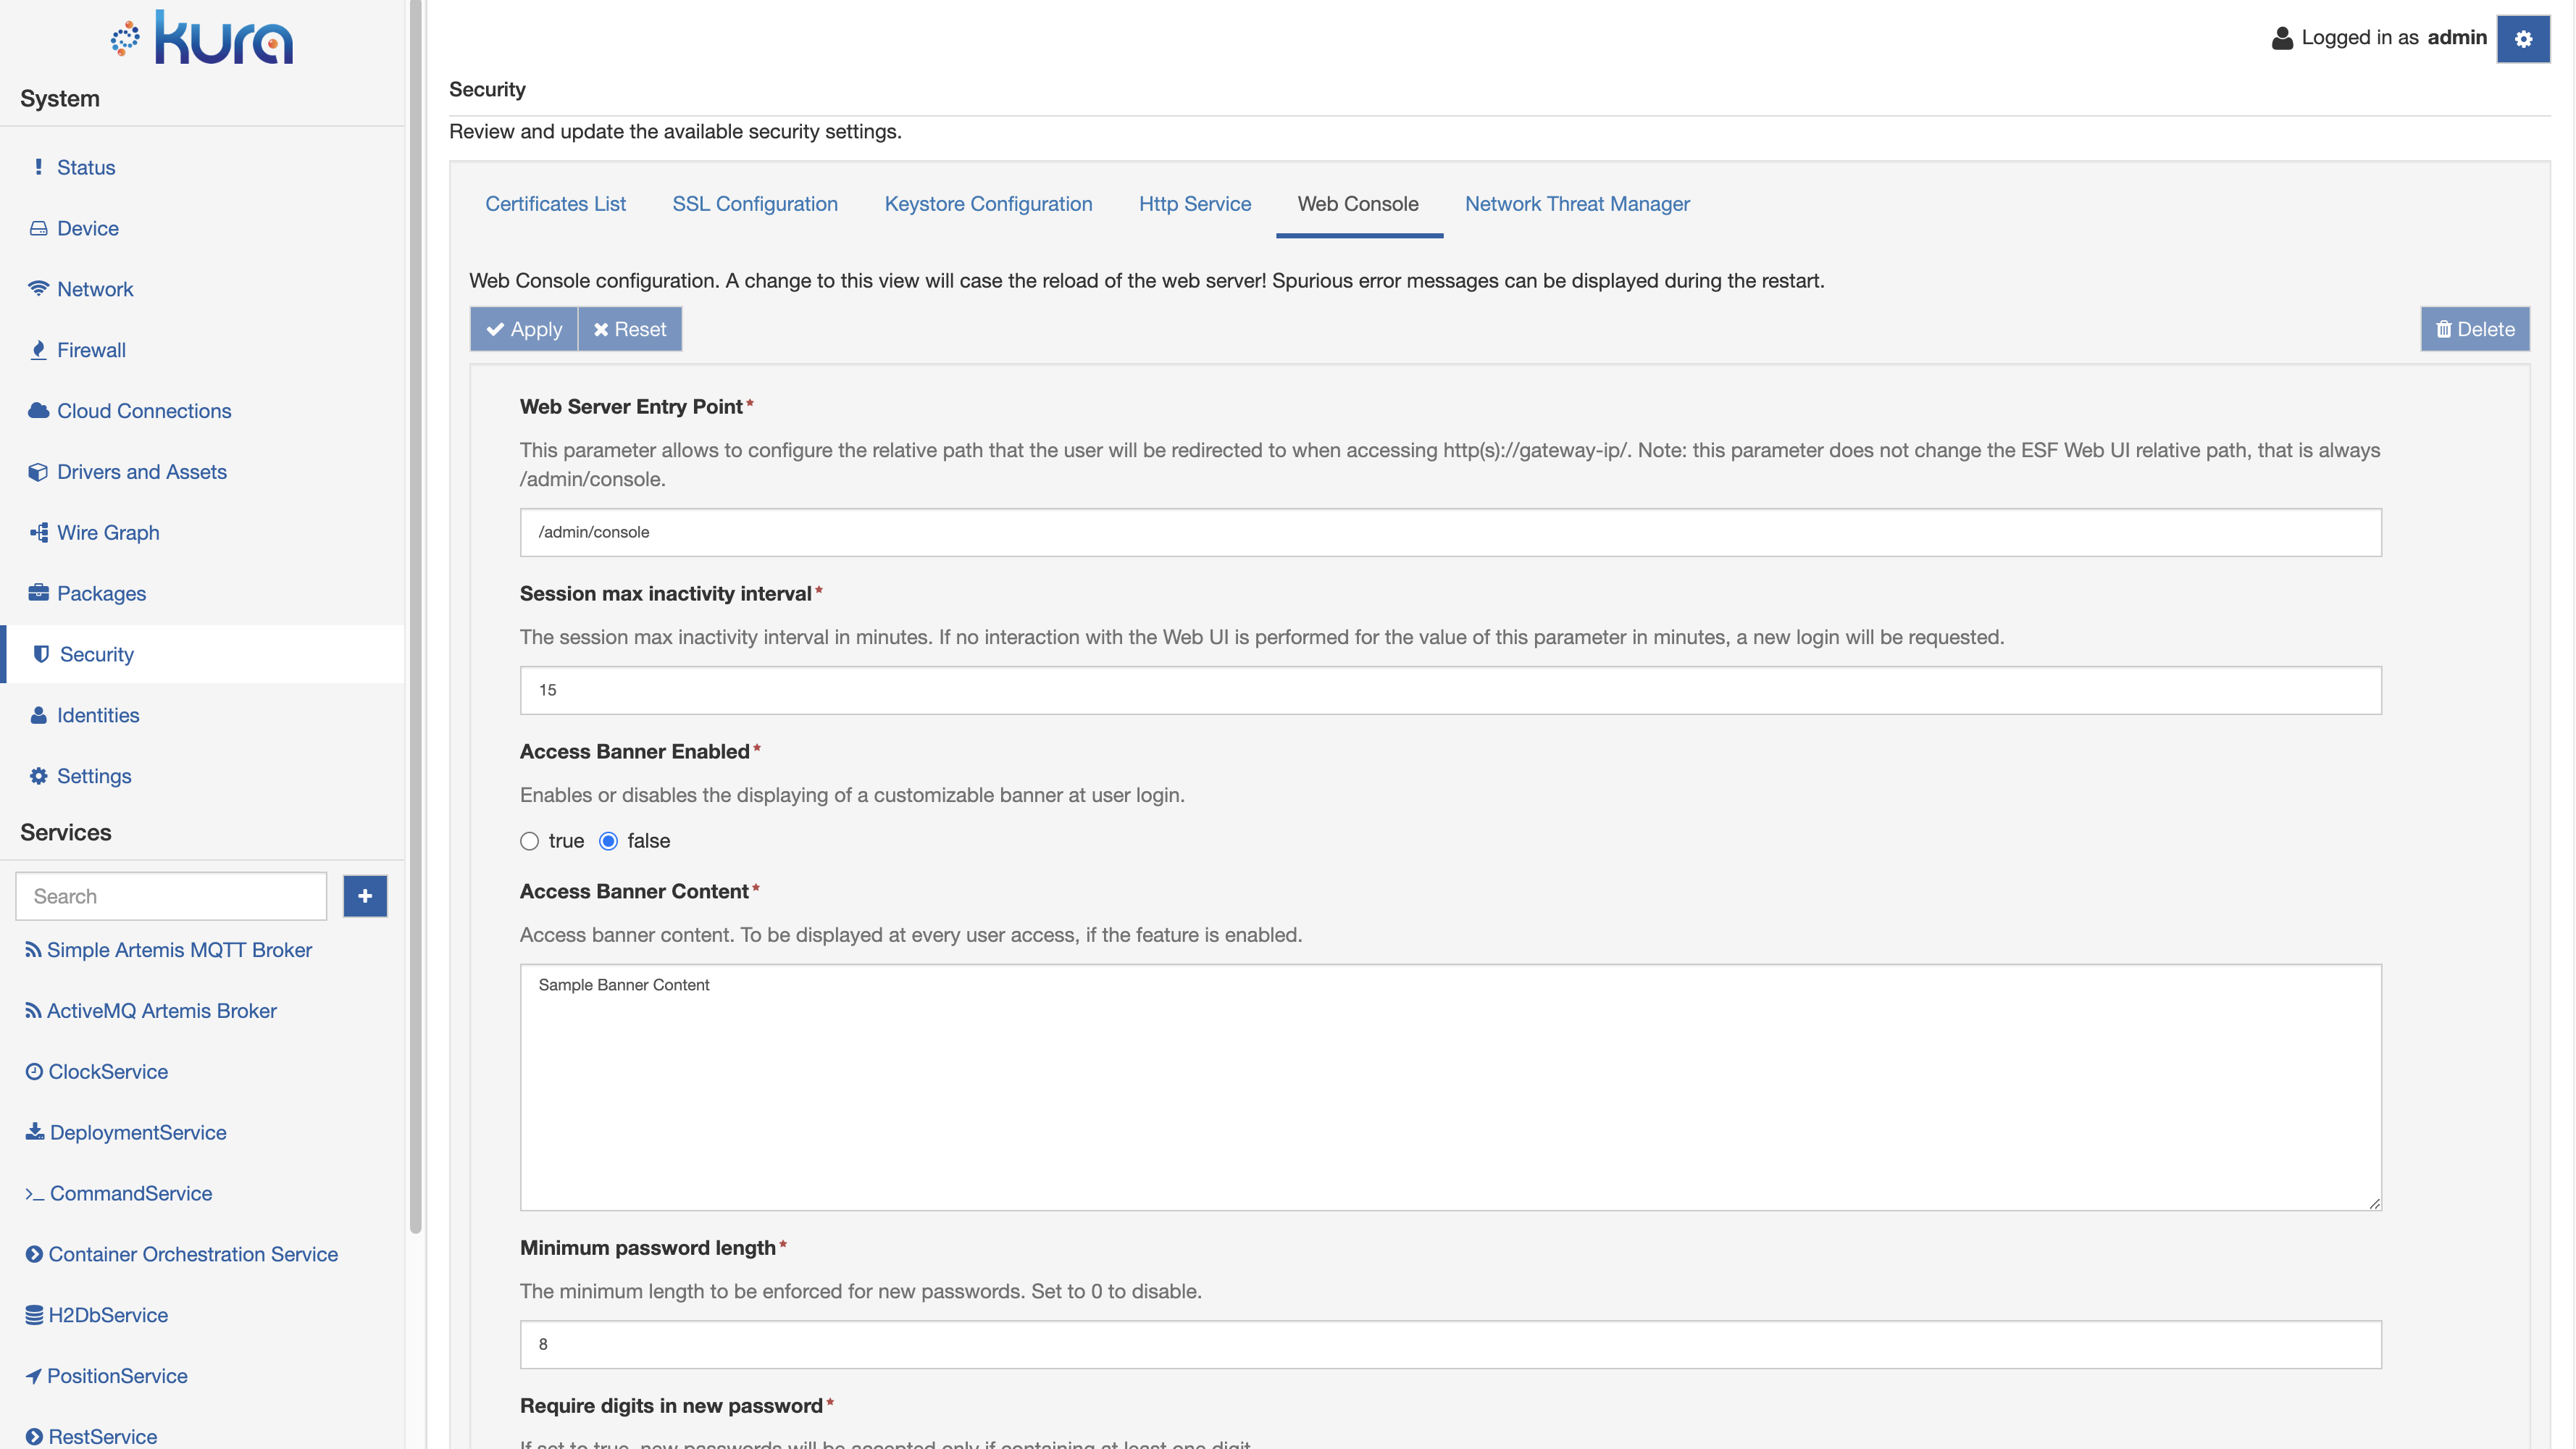
Task: Edit the Web Server Entry Point field
Action: pos(1451,531)
